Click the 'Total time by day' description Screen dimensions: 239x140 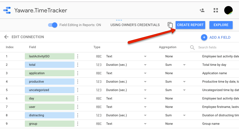click(214, 65)
